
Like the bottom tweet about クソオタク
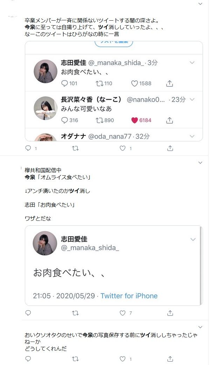click(x=122, y=359)
